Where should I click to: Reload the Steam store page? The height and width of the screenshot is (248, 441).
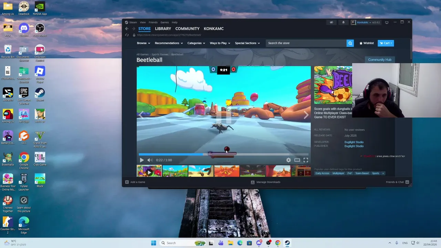click(127, 35)
